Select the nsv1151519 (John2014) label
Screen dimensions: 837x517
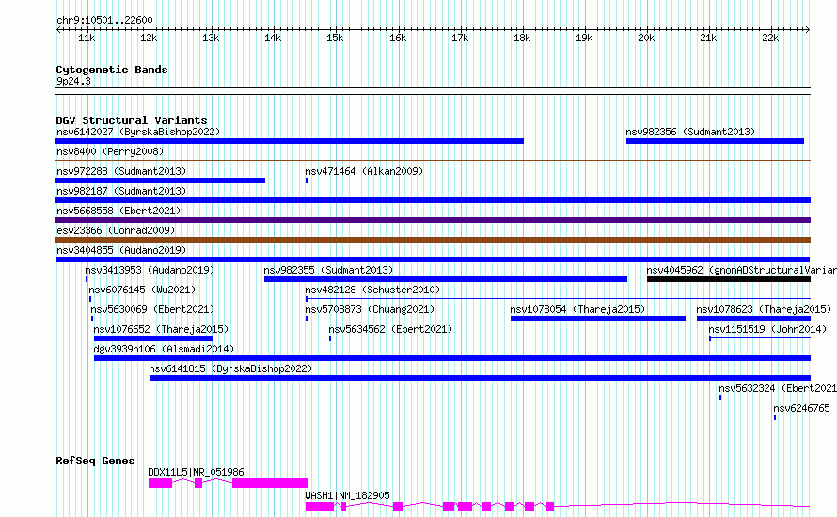(x=767, y=329)
